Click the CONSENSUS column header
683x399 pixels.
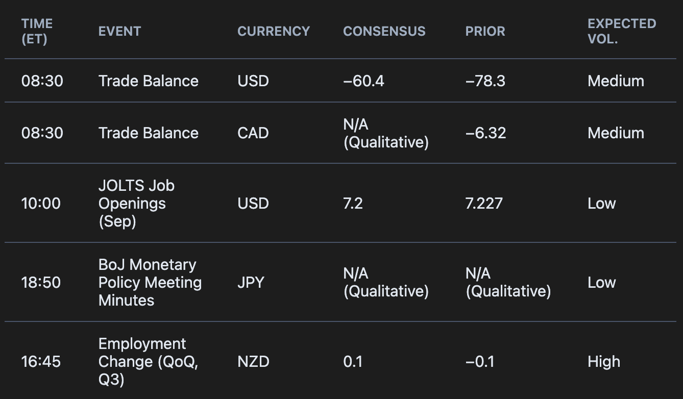[384, 31]
